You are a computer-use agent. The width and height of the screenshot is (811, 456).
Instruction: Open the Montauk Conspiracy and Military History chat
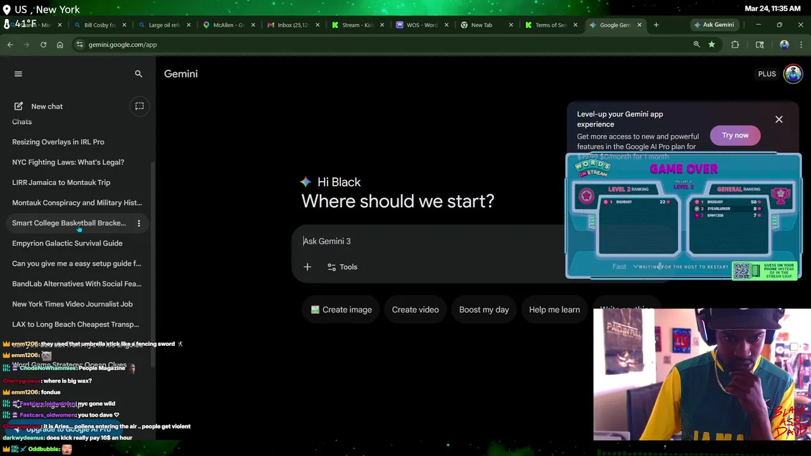77,203
